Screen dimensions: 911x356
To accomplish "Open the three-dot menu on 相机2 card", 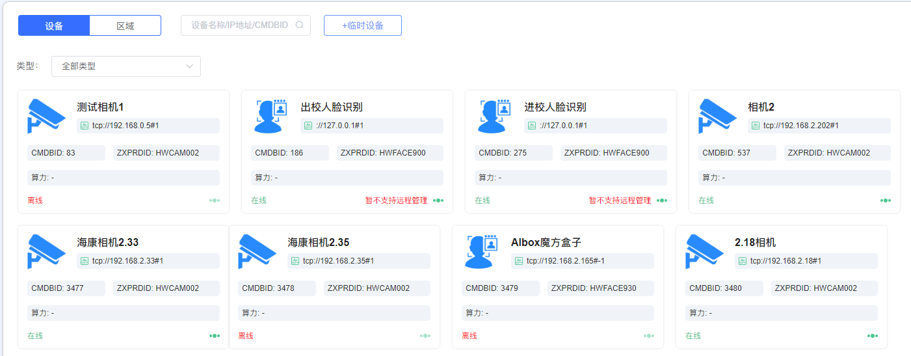I will [x=886, y=200].
